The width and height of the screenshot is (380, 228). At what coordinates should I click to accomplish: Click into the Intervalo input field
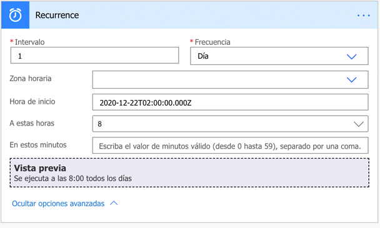click(95, 56)
